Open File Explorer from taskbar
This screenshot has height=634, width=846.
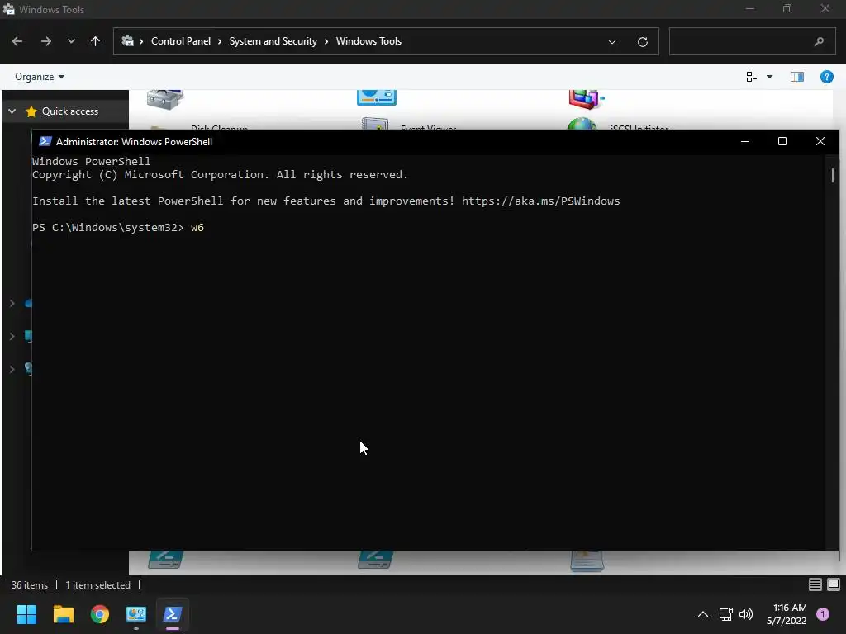(x=63, y=614)
